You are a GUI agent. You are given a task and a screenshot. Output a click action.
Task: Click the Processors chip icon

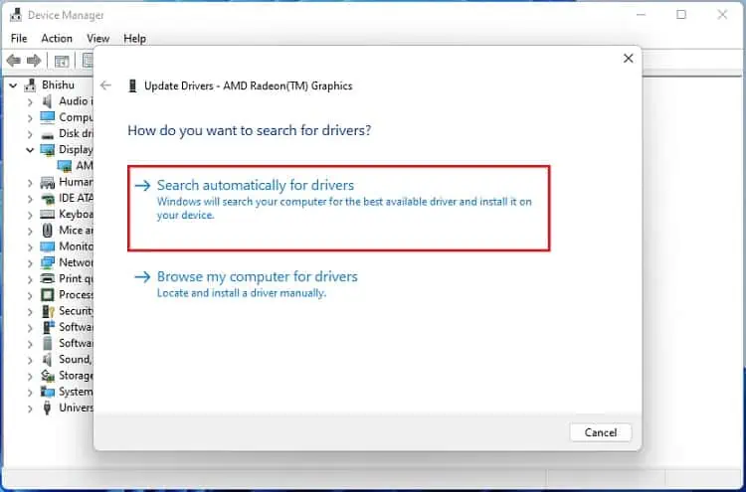pyautogui.click(x=47, y=295)
